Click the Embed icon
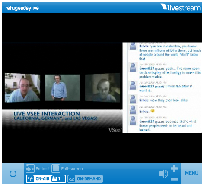The width and height of the screenshot is (204, 187). coord(30,168)
